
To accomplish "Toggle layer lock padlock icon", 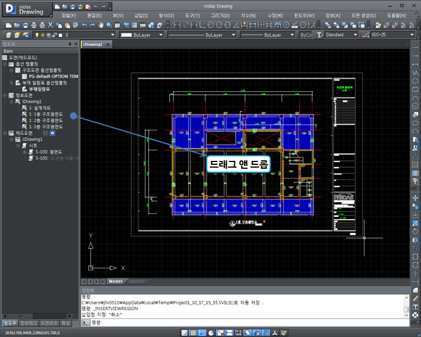I will [54, 35].
